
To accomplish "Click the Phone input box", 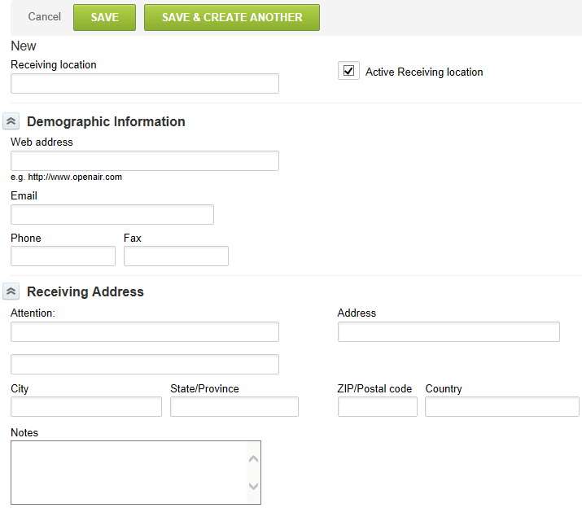I will (63, 256).
